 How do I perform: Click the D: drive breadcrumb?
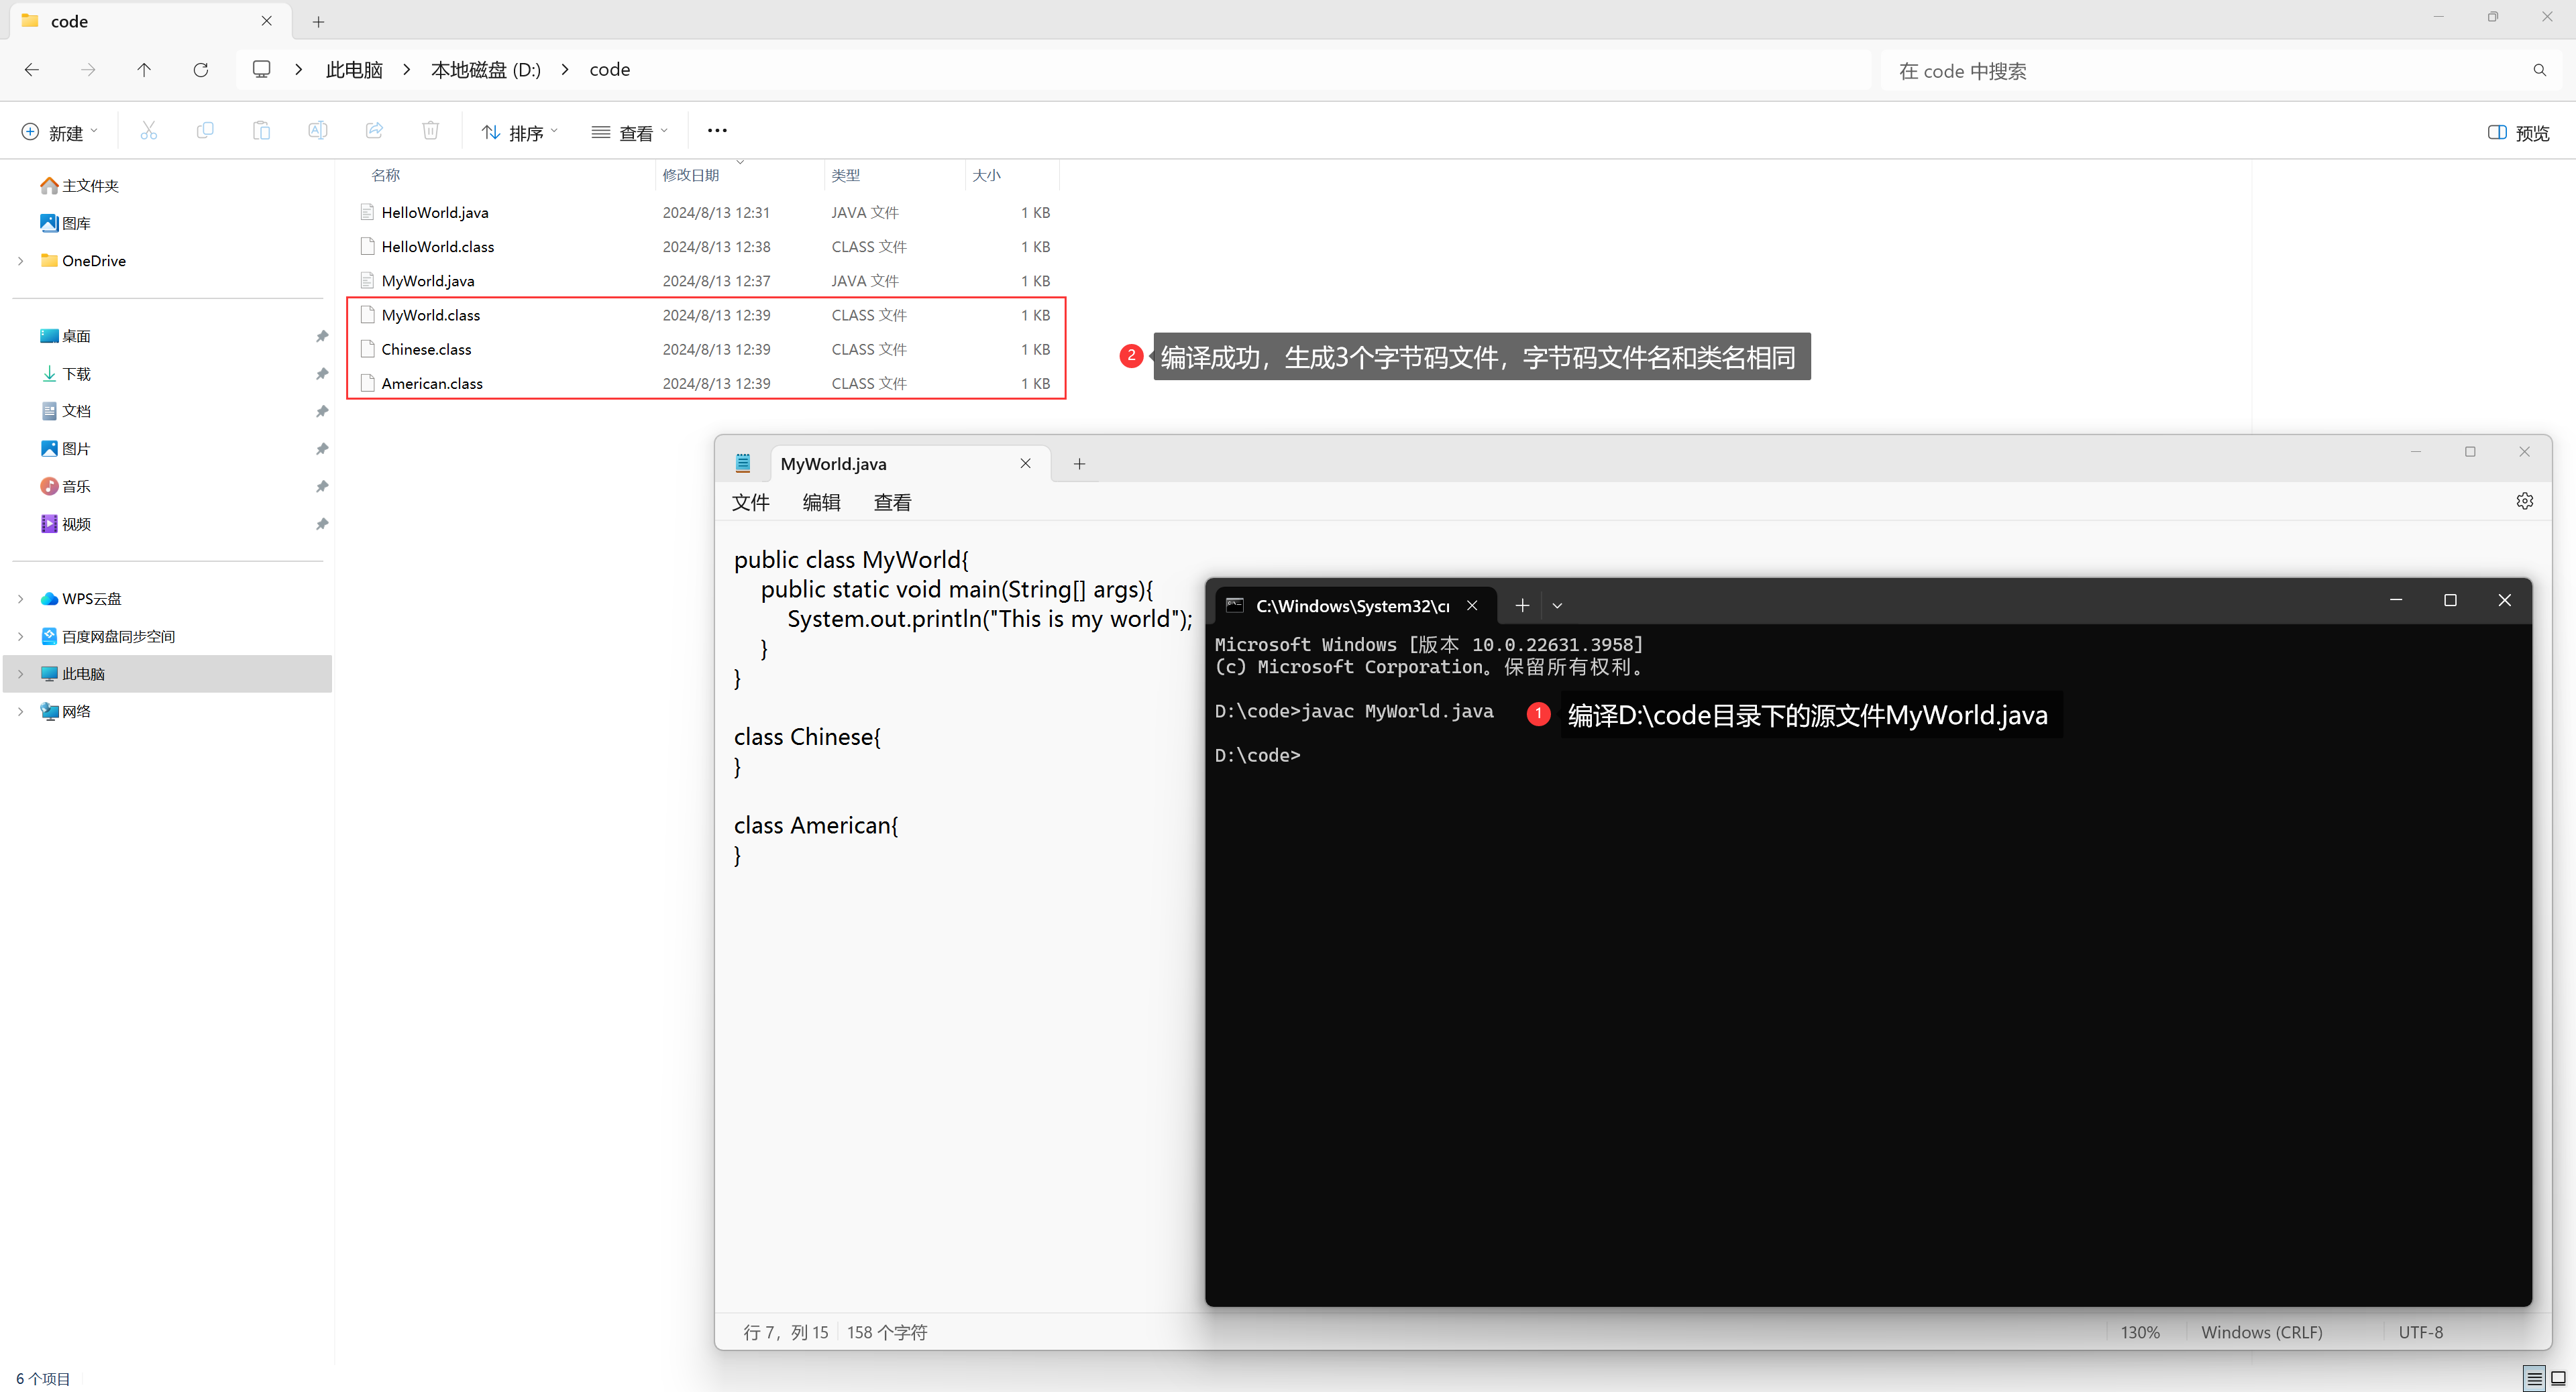(x=486, y=70)
